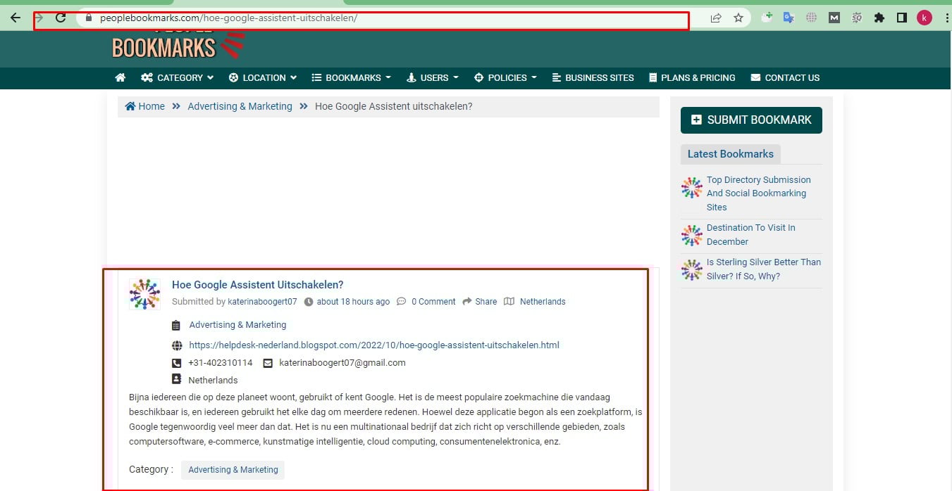The width and height of the screenshot is (952, 491).
Task: Expand the LOCATION dropdown menu
Action: point(263,78)
